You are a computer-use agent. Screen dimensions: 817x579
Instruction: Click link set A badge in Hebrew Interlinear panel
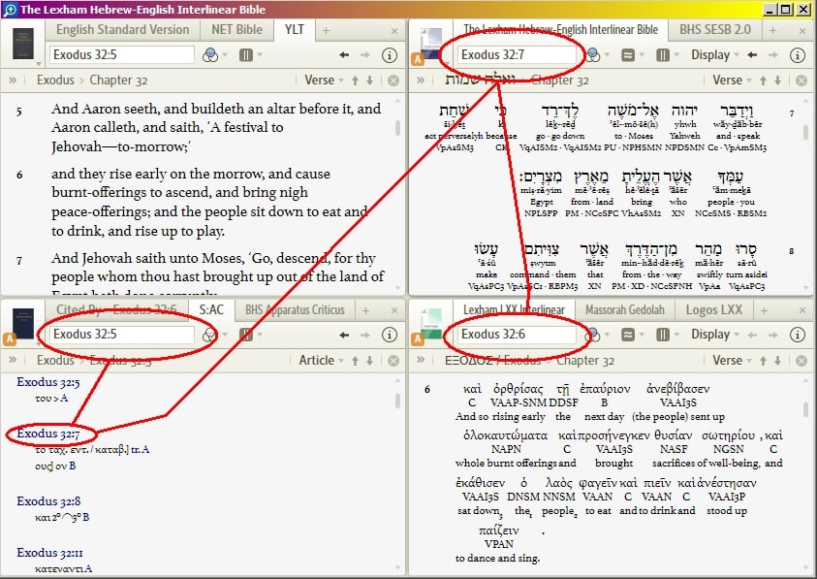418,59
